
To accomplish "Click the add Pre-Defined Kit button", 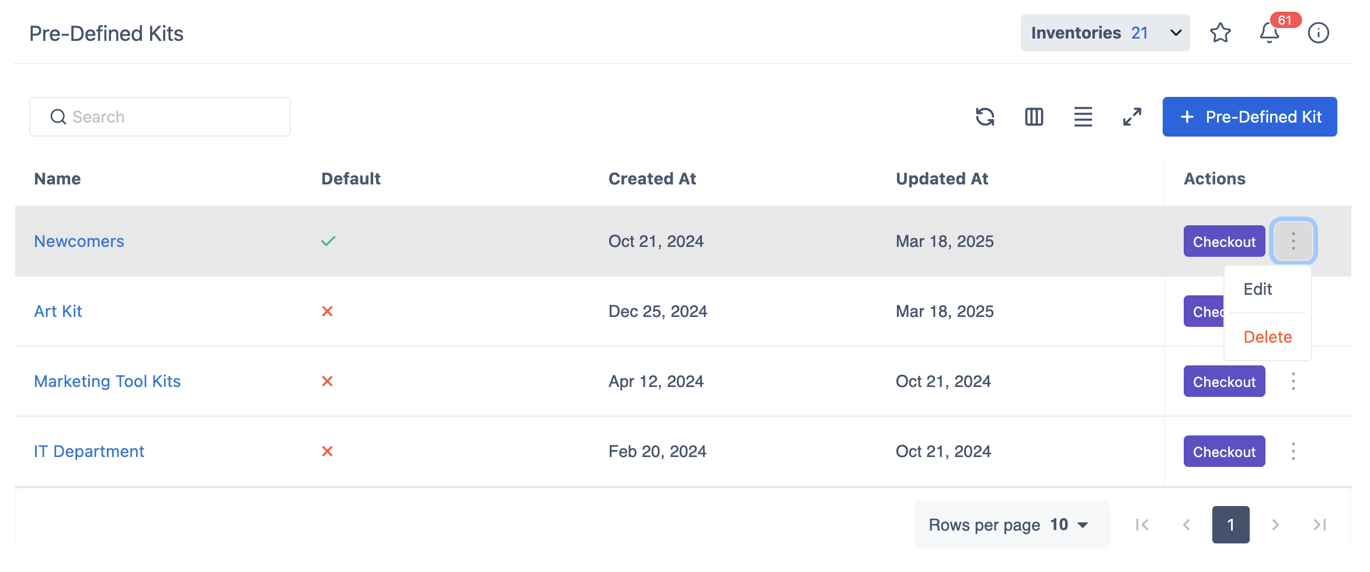I will pos(1249,117).
